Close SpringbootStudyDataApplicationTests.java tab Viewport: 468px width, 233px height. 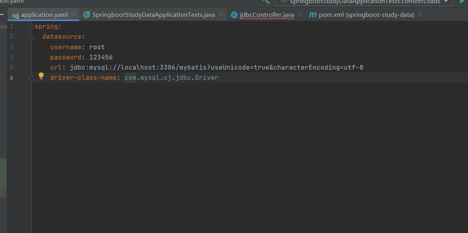click(221, 14)
